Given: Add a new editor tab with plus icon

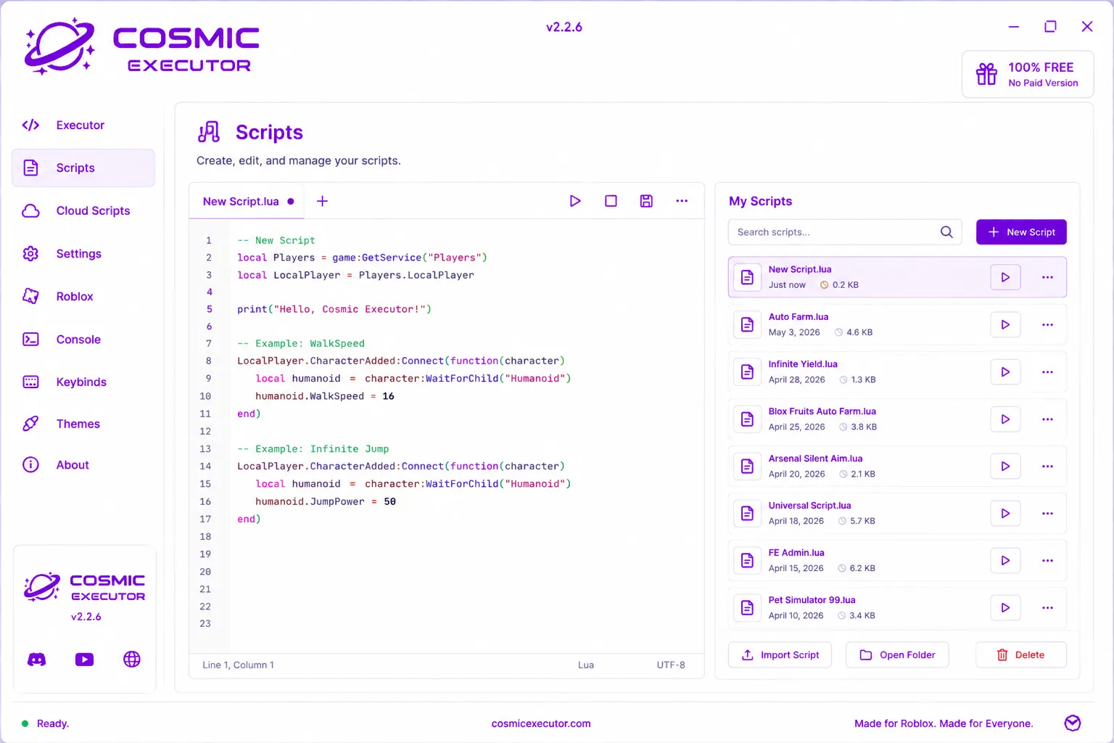Looking at the screenshot, I should pyautogui.click(x=323, y=201).
